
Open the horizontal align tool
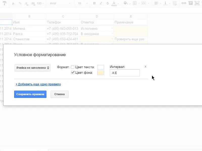[156, 3]
